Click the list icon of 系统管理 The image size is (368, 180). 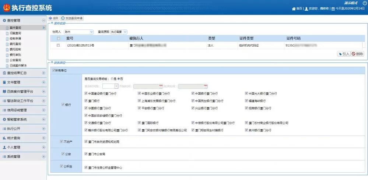click(x=4, y=156)
